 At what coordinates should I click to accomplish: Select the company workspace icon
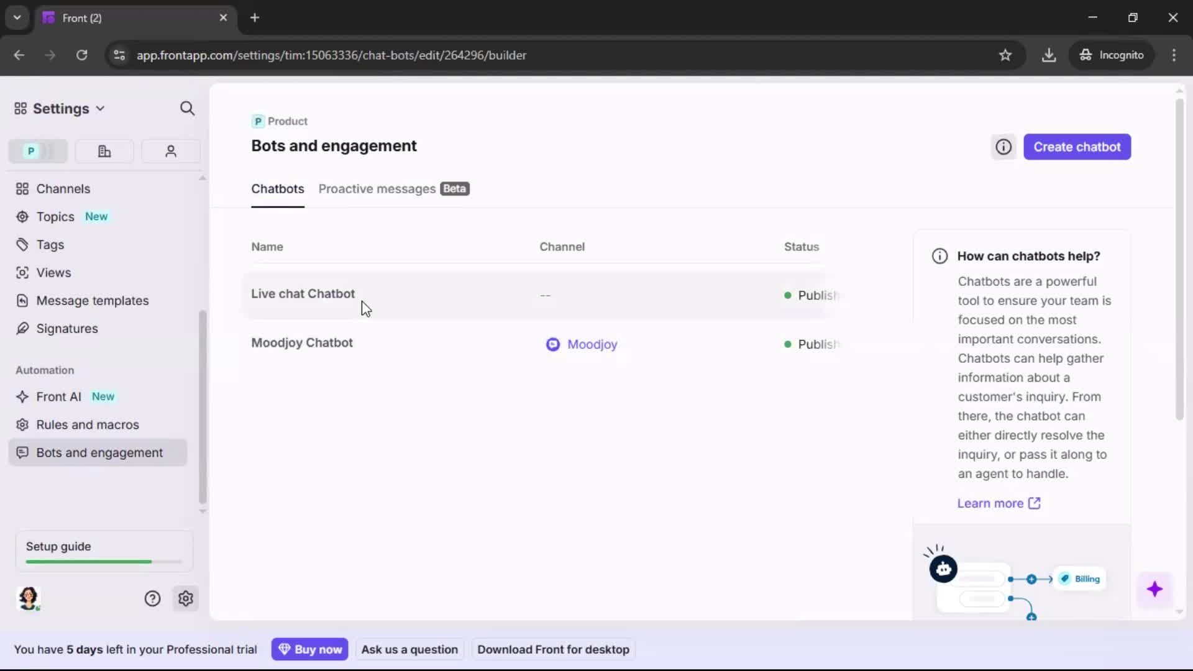tap(104, 151)
